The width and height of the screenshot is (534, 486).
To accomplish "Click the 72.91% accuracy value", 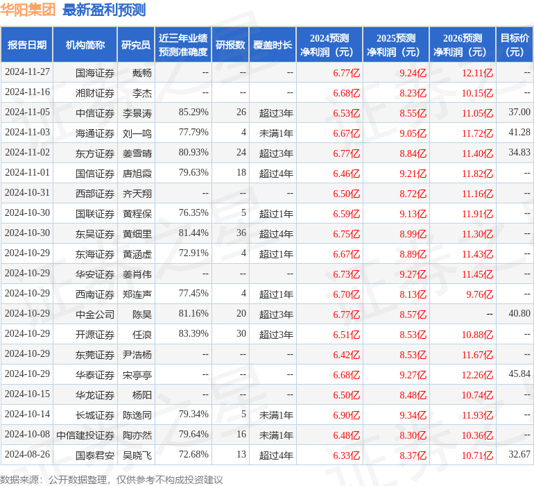I will click(193, 253).
